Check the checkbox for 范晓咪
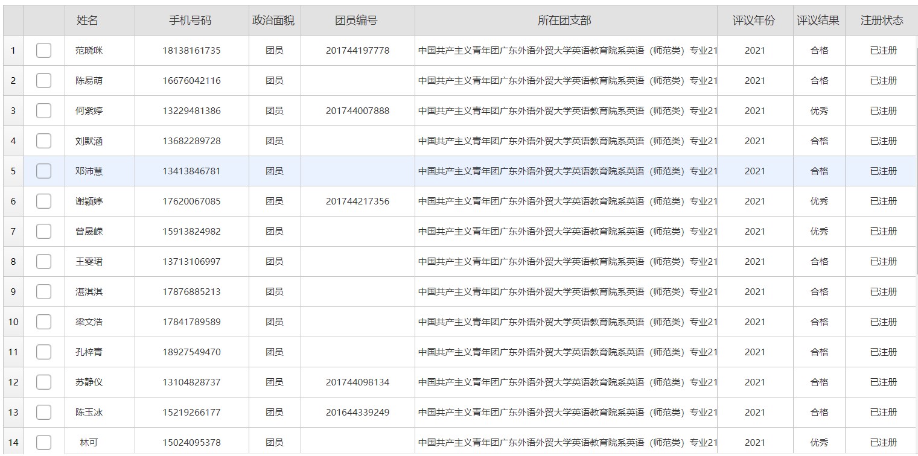Image resolution: width=918 pixels, height=456 pixels. tap(43, 51)
